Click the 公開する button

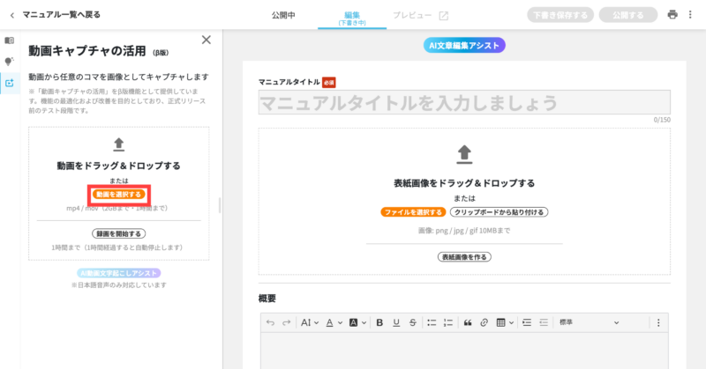[628, 15]
